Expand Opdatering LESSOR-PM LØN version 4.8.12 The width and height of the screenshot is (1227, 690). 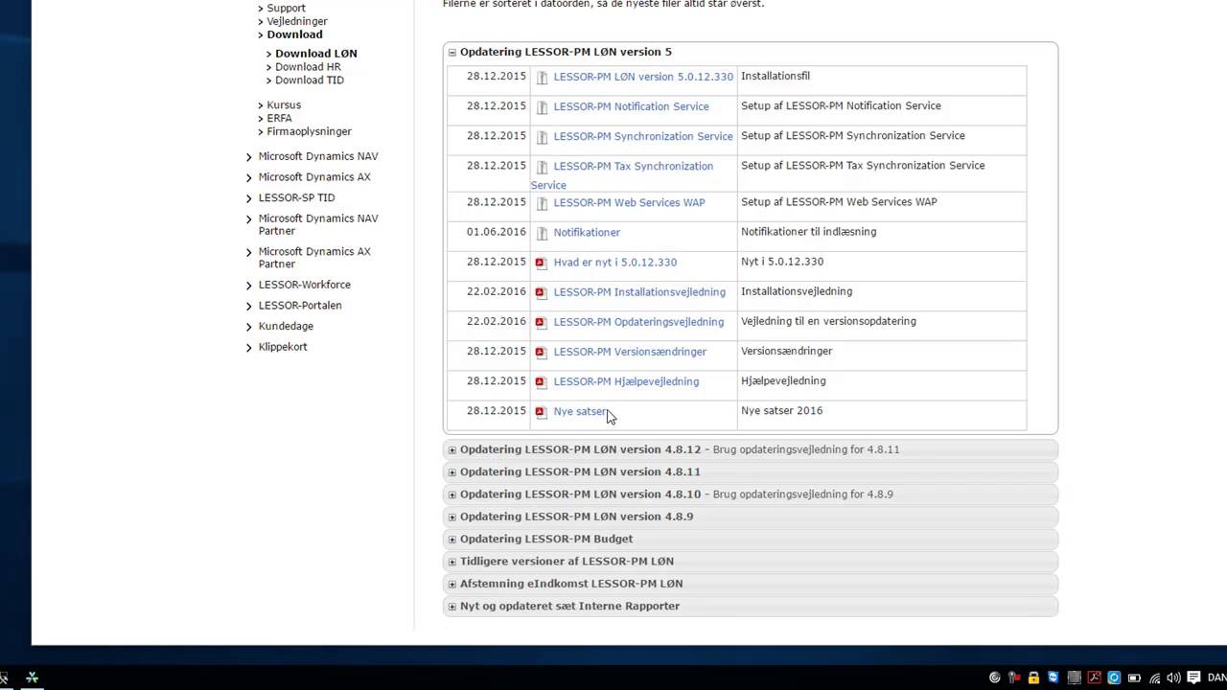pos(452,449)
